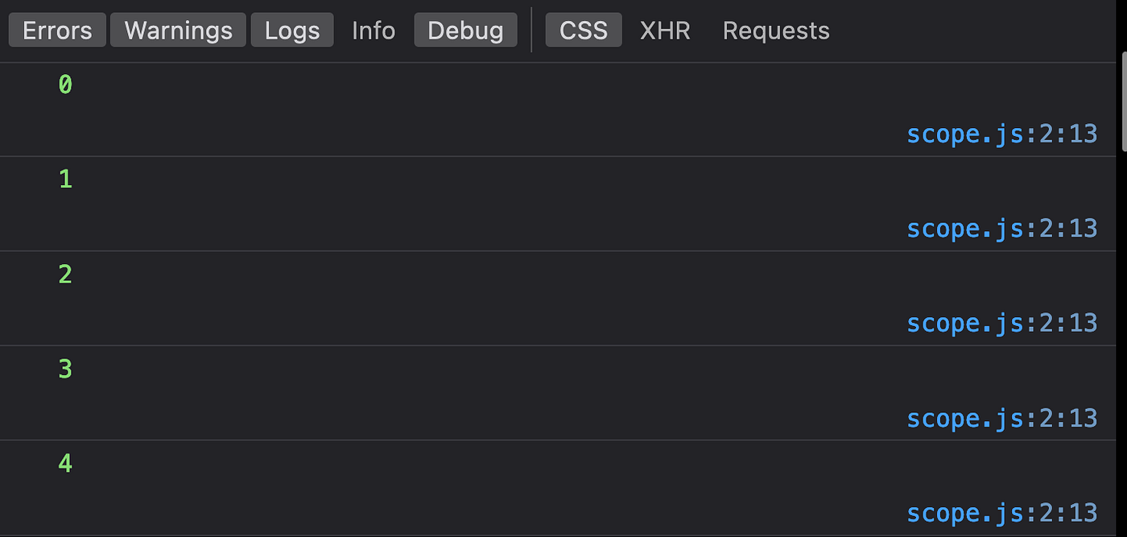Viewport: 1127px width, 537px height.
Task: Click the console vertical scrollbar thumb
Action: (x=1123, y=101)
